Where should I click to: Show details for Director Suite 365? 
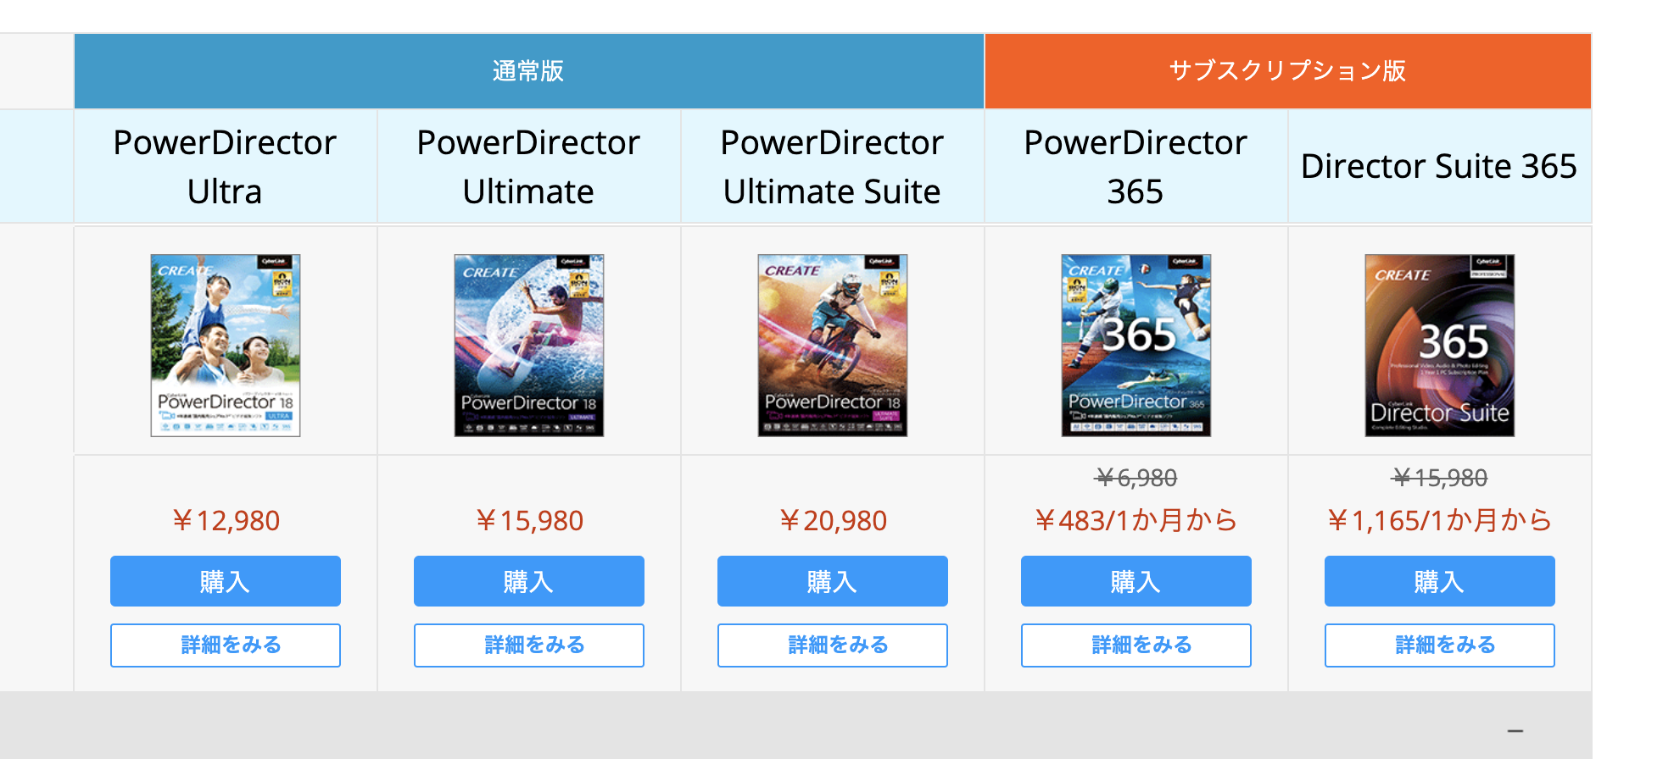tap(1440, 645)
